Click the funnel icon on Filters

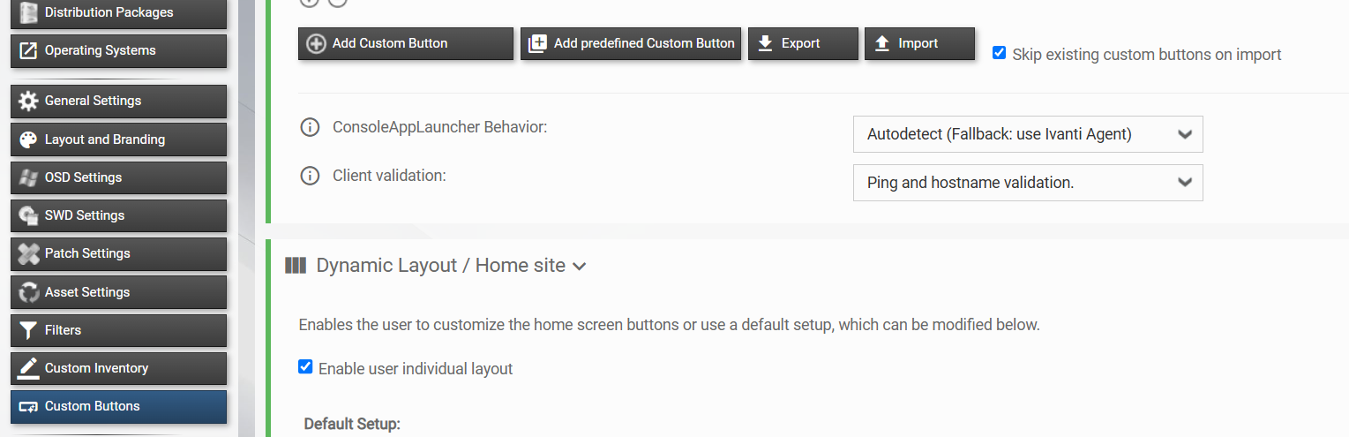pyautogui.click(x=28, y=330)
